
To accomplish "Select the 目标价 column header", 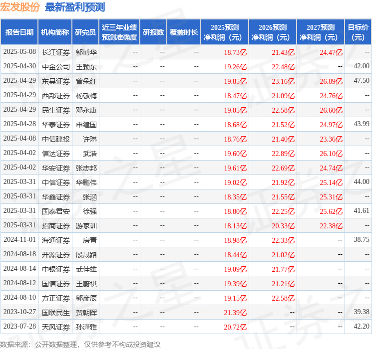I will coord(358,32).
